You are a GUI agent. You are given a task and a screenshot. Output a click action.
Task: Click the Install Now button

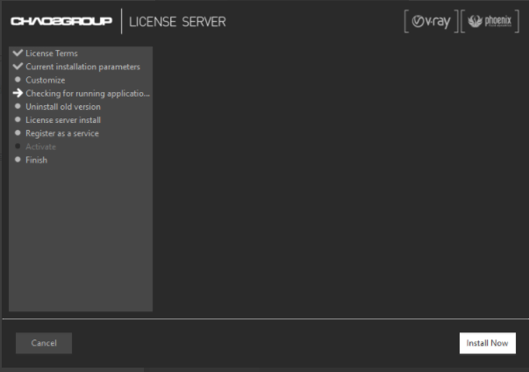pos(488,343)
